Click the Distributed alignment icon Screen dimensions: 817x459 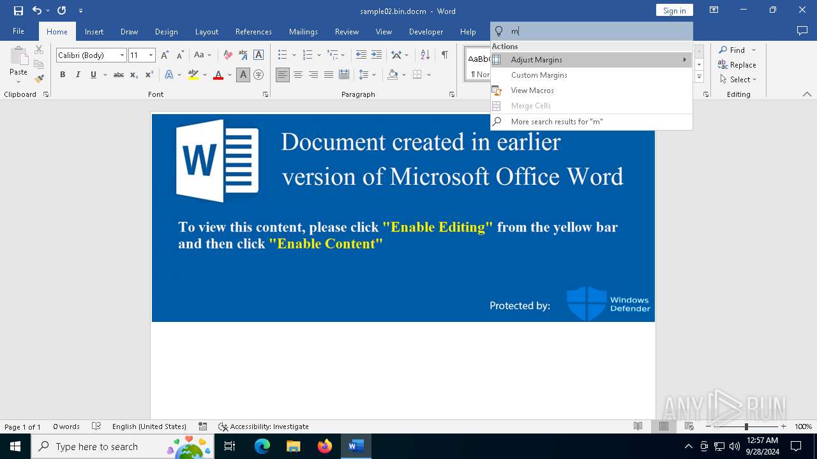[344, 75]
